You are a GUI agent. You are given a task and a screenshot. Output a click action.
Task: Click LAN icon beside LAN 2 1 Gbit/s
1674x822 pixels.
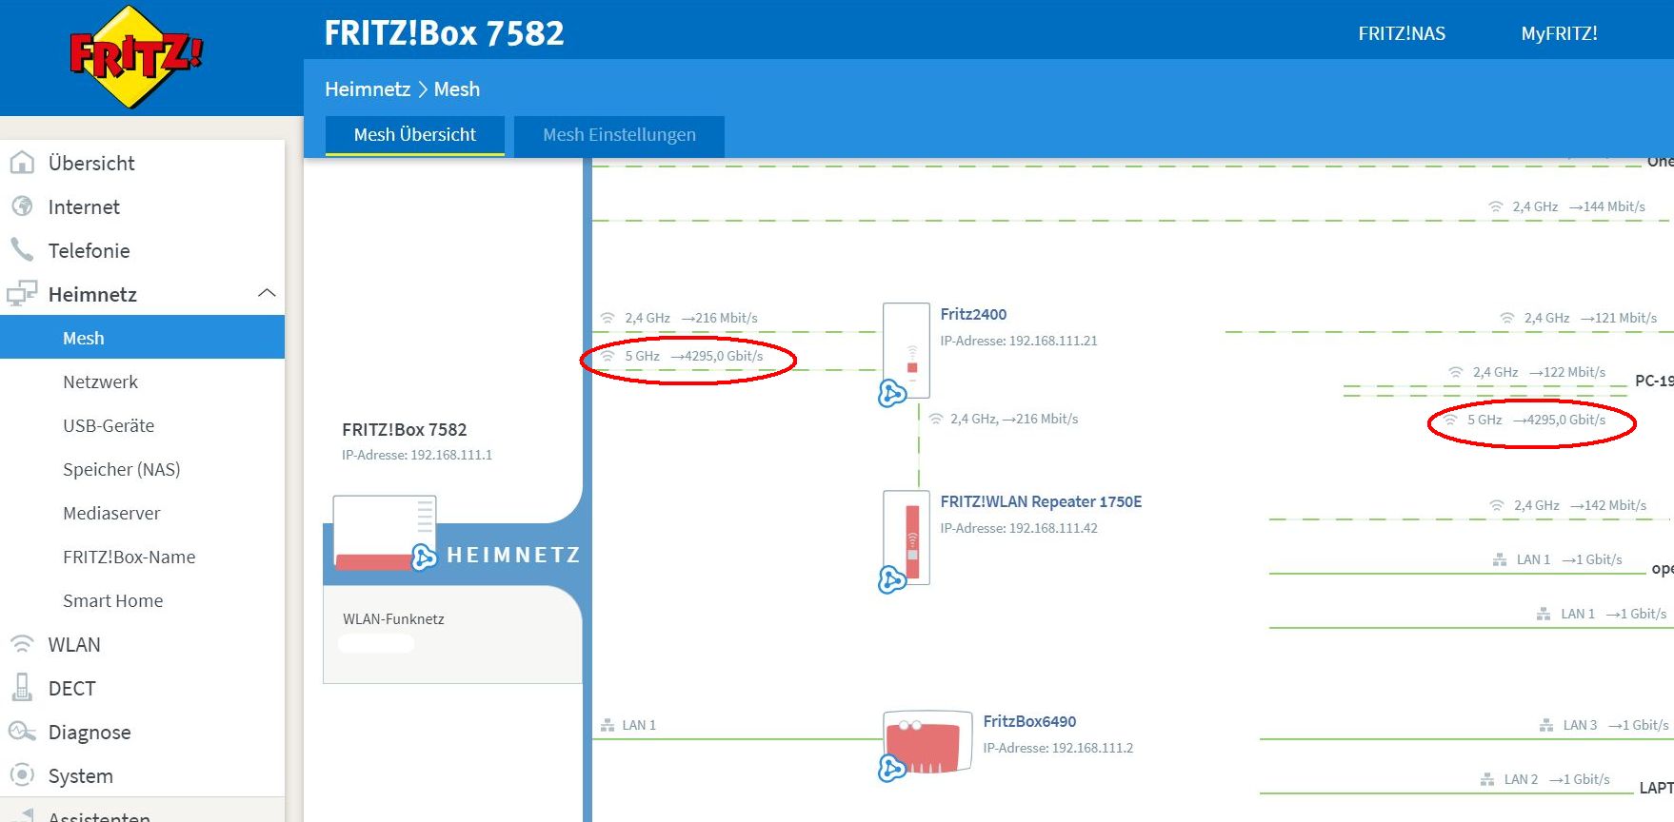pos(1487,779)
